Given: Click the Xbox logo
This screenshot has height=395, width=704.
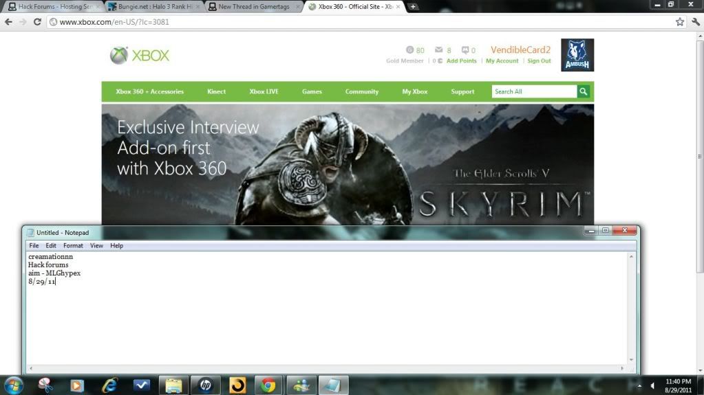Looking at the screenshot, I should (x=140, y=56).
